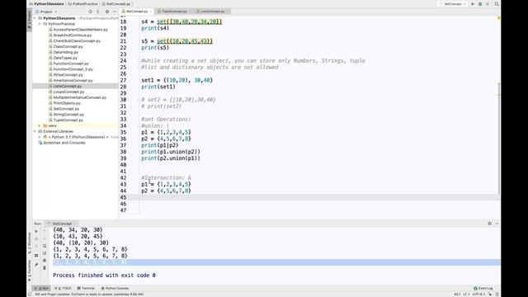Viewport: 528px width, 297px height.
Task: Select the SetConcept tab in Run panel
Action: tap(62, 224)
